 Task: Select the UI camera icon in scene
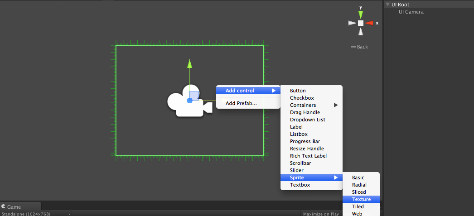pos(189,101)
